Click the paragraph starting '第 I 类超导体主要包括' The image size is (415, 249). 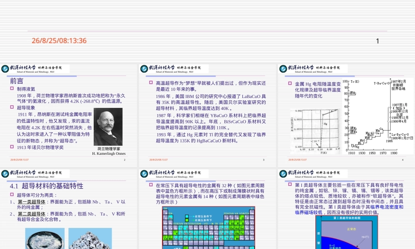point(349,199)
